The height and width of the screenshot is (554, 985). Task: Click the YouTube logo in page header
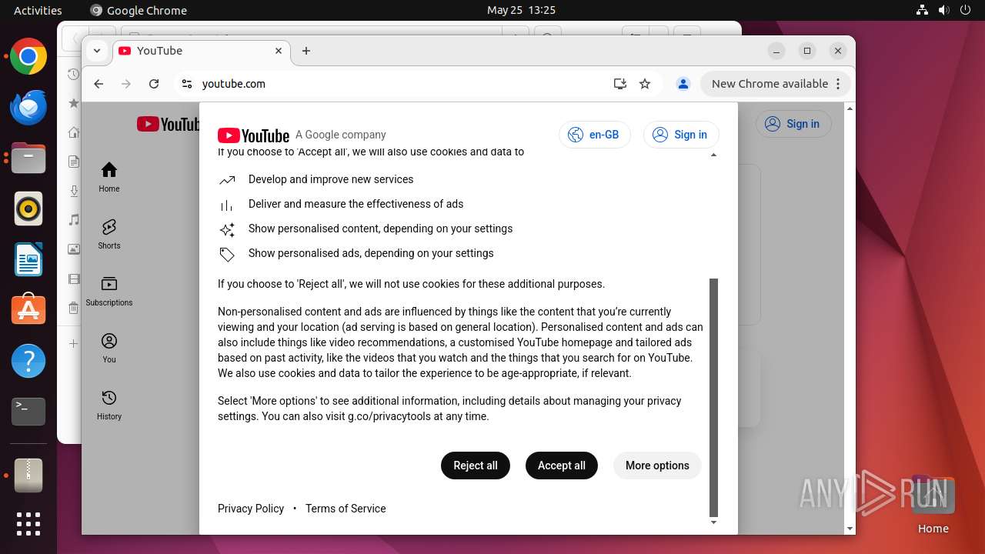(x=168, y=124)
